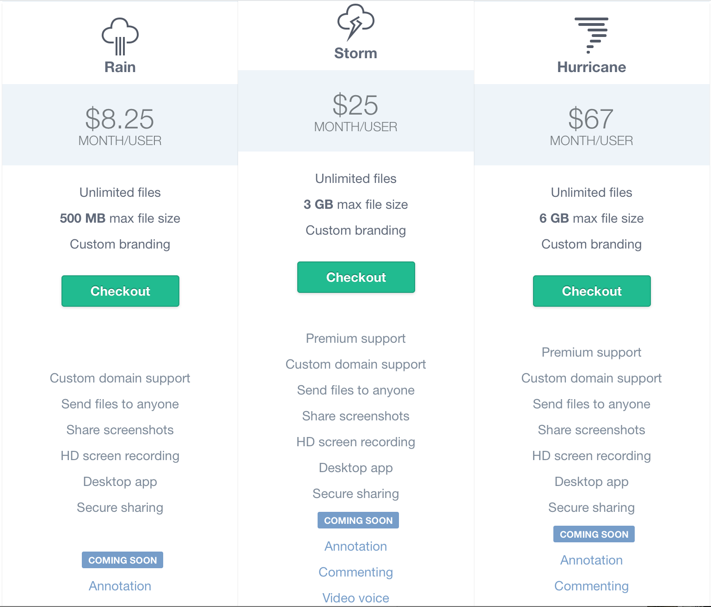Click the $8.25 price for Rain
The width and height of the screenshot is (711, 607).
coord(120,119)
